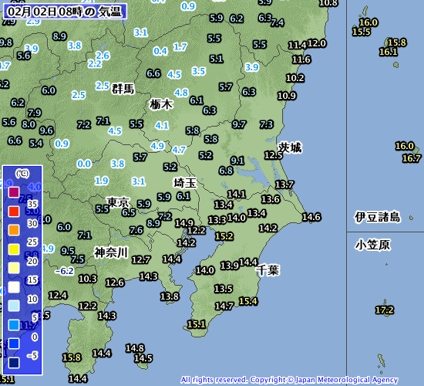Click the 千葉 prefecture label
Image resolution: width=424 pixels, height=386 pixels.
(x=268, y=269)
